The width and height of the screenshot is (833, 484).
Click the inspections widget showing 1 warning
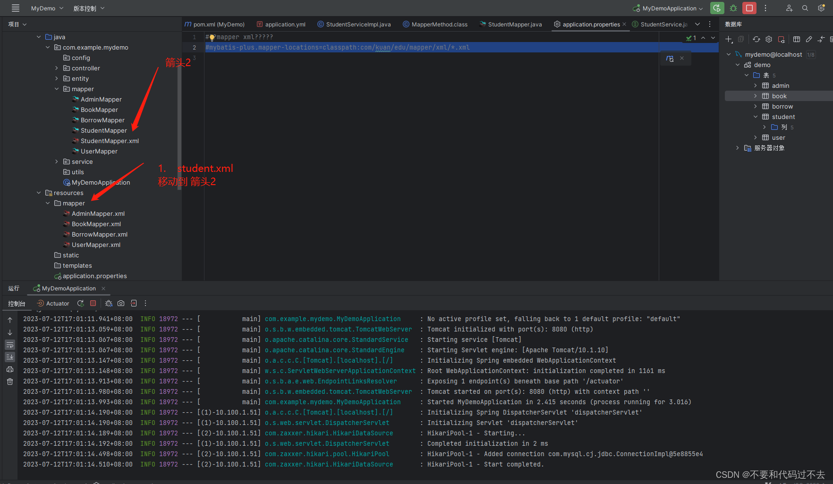(x=691, y=38)
